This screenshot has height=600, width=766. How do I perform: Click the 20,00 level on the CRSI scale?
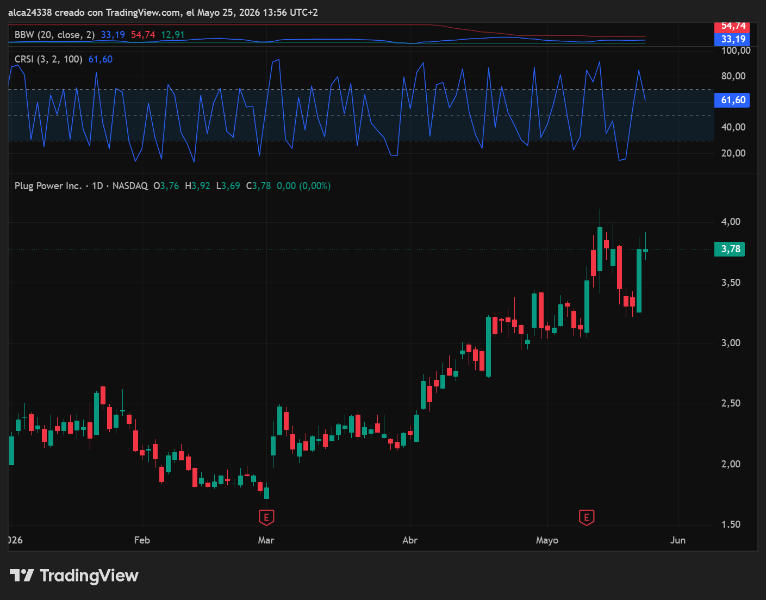pos(733,153)
